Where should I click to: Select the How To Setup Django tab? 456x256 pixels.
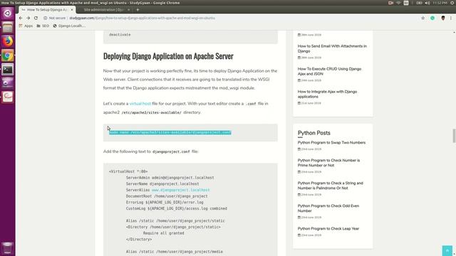(x=47, y=9)
